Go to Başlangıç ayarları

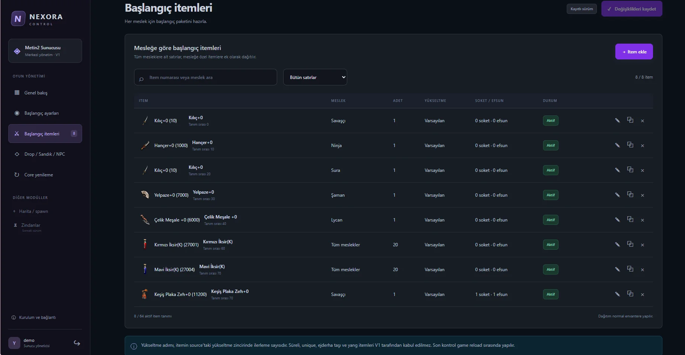click(45, 113)
